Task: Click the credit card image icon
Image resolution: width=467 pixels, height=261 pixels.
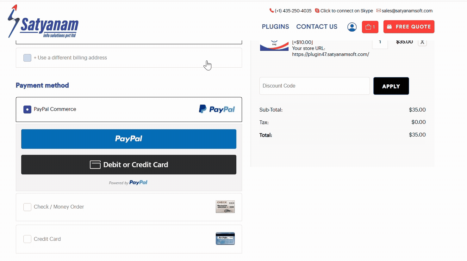Action: pyautogui.click(x=225, y=239)
